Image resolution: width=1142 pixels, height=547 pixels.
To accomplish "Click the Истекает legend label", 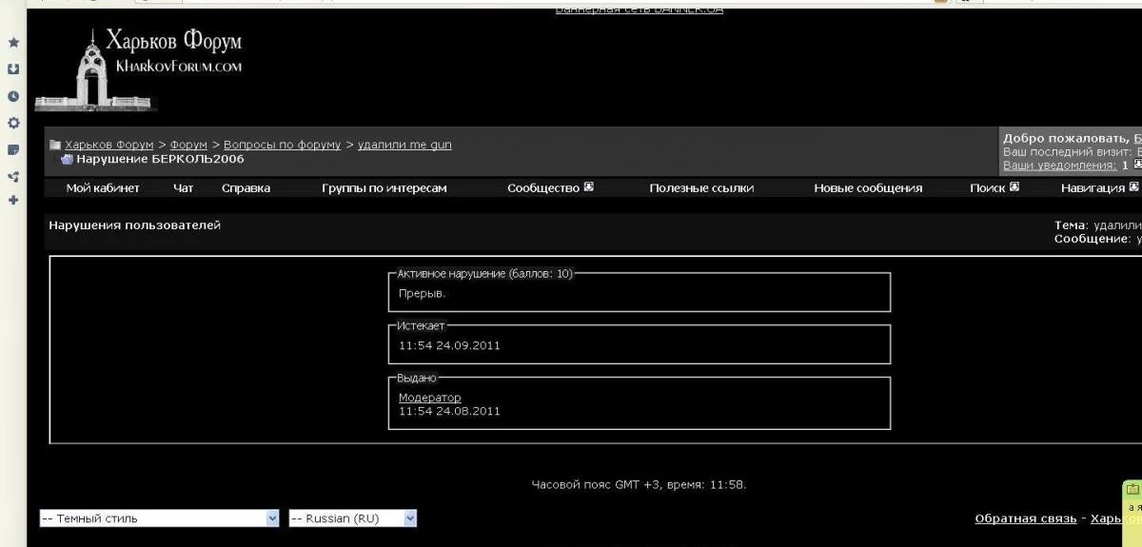I will (x=421, y=325).
